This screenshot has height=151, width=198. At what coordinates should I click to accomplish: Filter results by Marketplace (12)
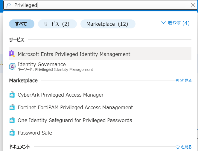108,24
